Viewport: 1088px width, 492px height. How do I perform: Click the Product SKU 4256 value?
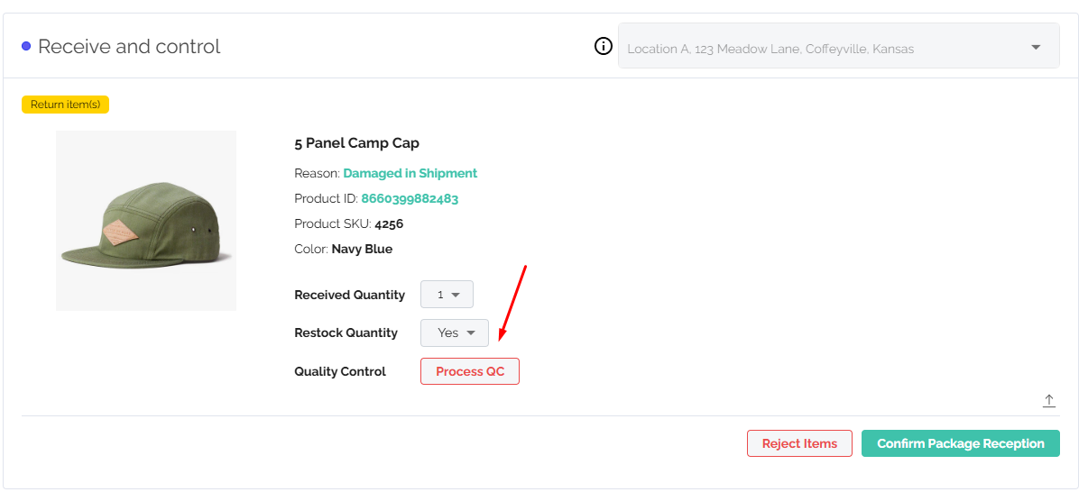tap(389, 223)
